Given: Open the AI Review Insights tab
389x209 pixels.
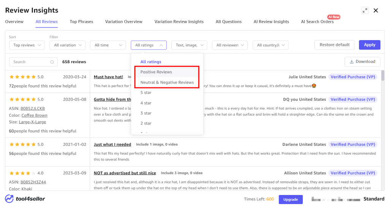Looking at the screenshot, I should coord(271,22).
